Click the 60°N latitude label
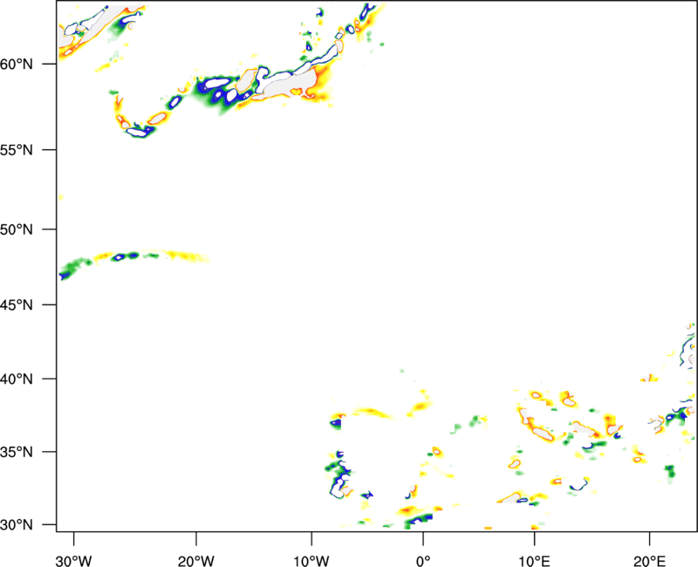 coord(17,64)
